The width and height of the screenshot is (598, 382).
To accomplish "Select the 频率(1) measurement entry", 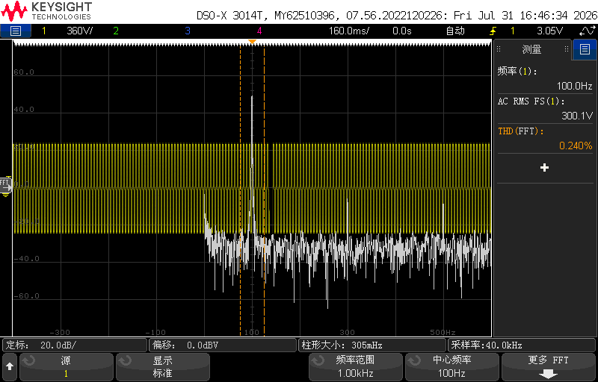I will tap(546, 78).
